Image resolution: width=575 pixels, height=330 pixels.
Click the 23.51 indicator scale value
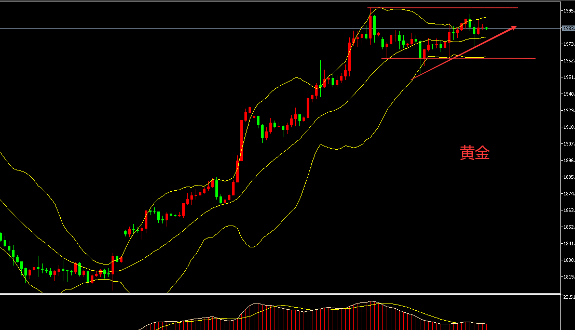pos(569,297)
